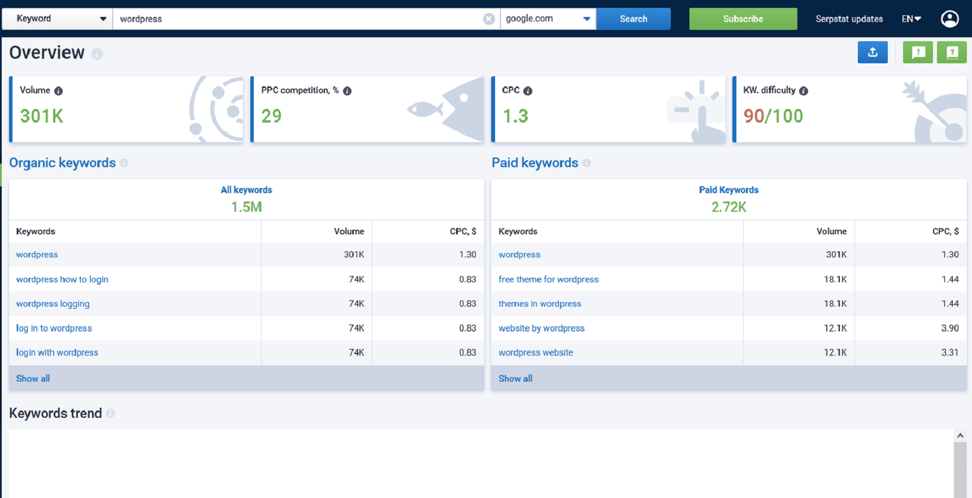Click info icon next to Paid keywords
The height and width of the screenshot is (498, 972).
tap(587, 163)
